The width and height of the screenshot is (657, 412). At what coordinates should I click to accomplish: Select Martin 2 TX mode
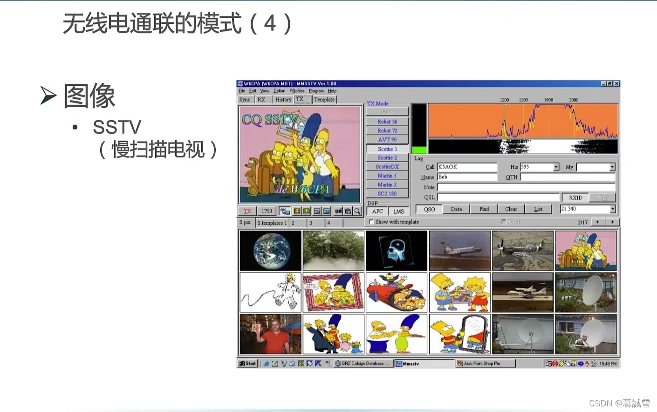(x=387, y=185)
